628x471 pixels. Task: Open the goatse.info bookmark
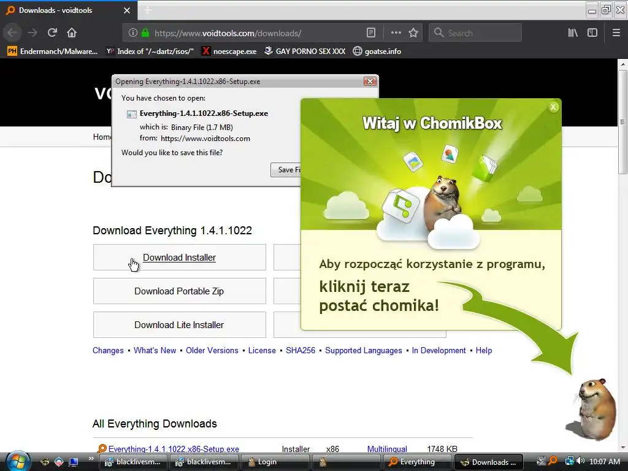pyautogui.click(x=377, y=52)
